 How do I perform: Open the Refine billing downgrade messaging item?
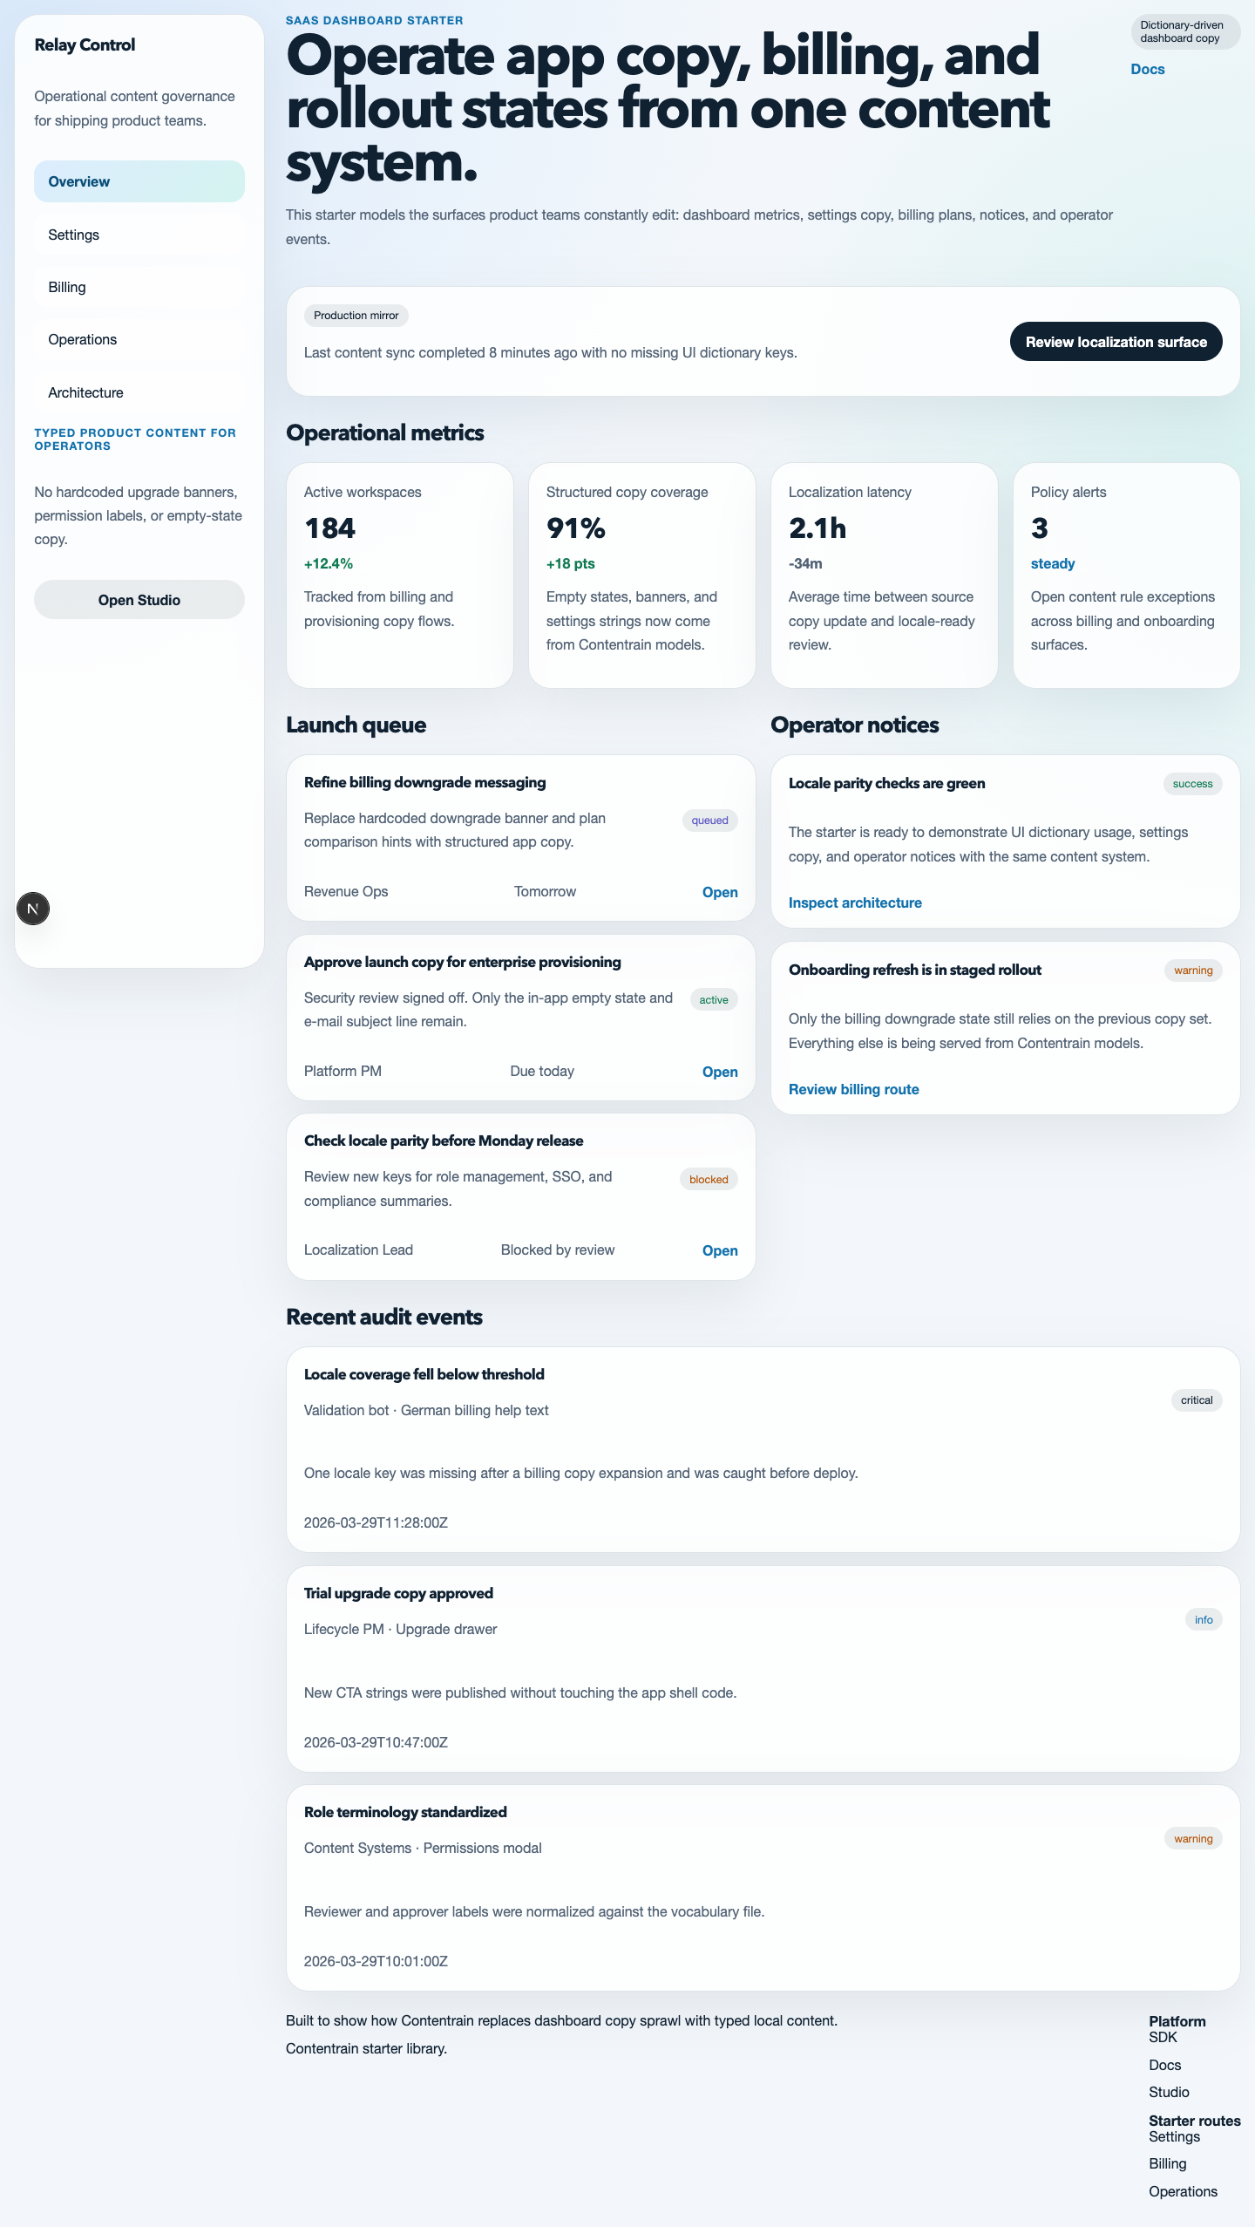(x=720, y=892)
